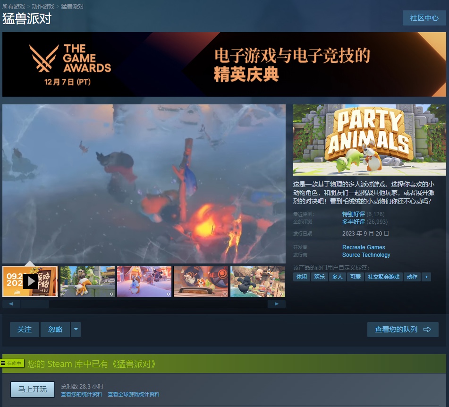Click the arrow icon in queue button
The height and width of the screenshot is (407, 449).
point(427,330)
